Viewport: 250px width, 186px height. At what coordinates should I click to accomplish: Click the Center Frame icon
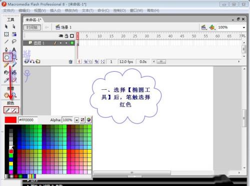[x=79, y=62]
